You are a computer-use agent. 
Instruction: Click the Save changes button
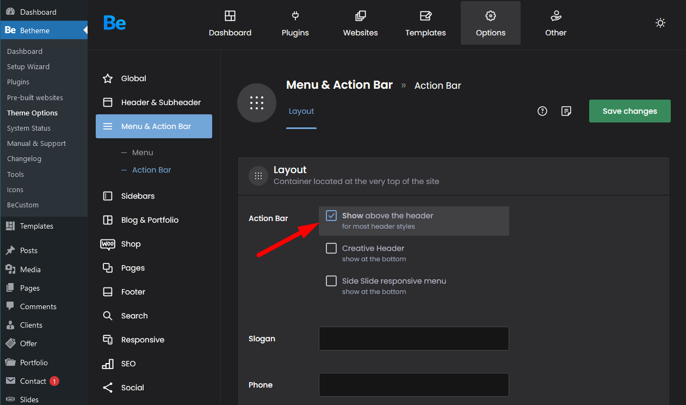tap(630, 111)
